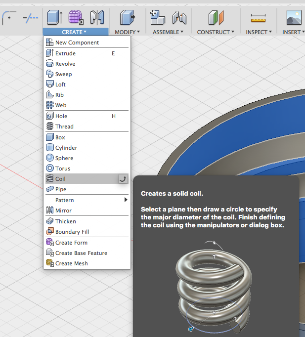
Task: Choose Hole from the Create menu
Action: pyautogui.click(x=87, y=116)
